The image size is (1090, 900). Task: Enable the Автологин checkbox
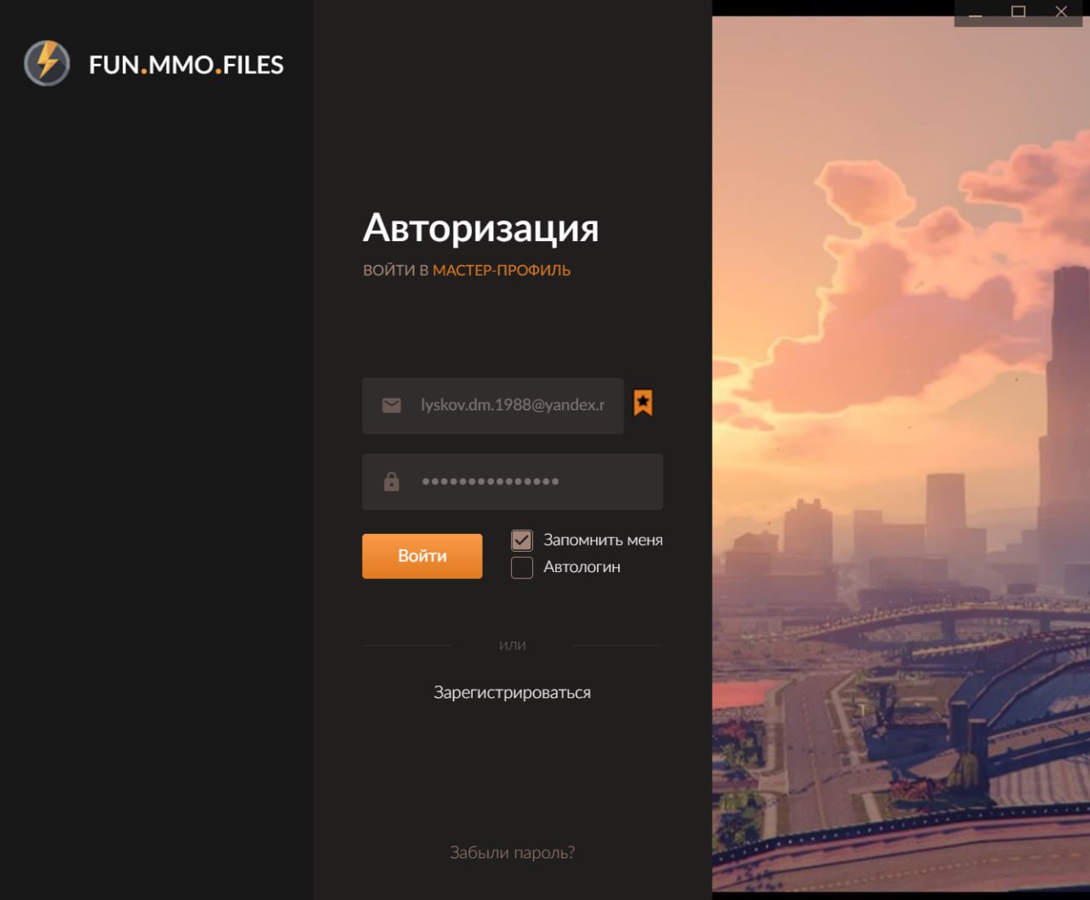pos(522,567)
